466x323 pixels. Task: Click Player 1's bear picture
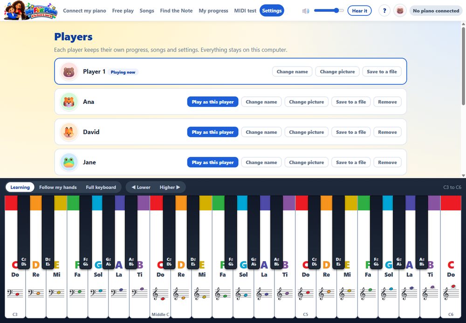click(69, 72)
